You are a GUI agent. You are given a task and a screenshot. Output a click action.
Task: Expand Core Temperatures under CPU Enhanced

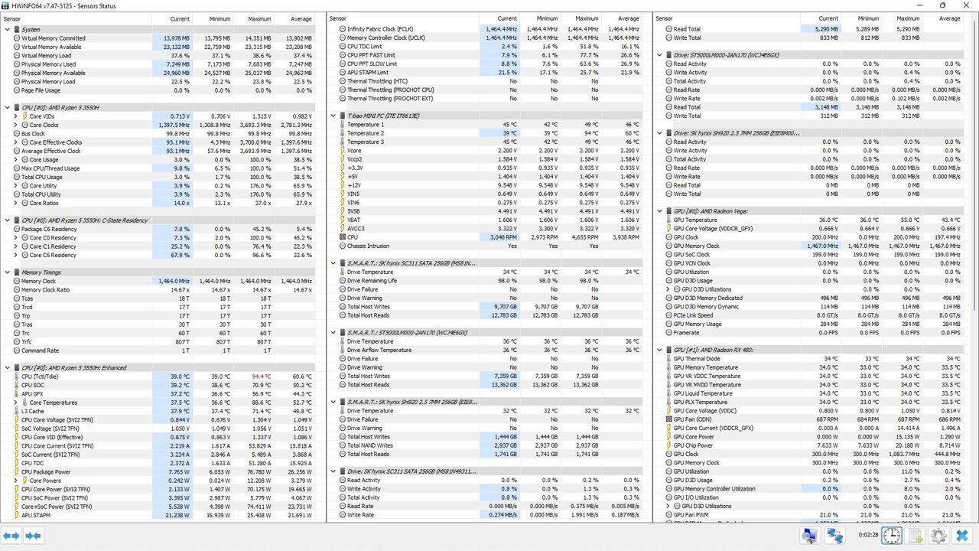(x=15, y=403)
